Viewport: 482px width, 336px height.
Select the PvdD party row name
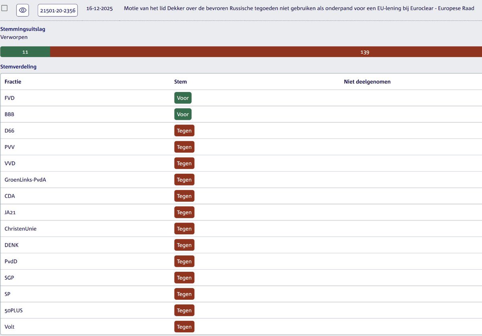coord(11,262)
